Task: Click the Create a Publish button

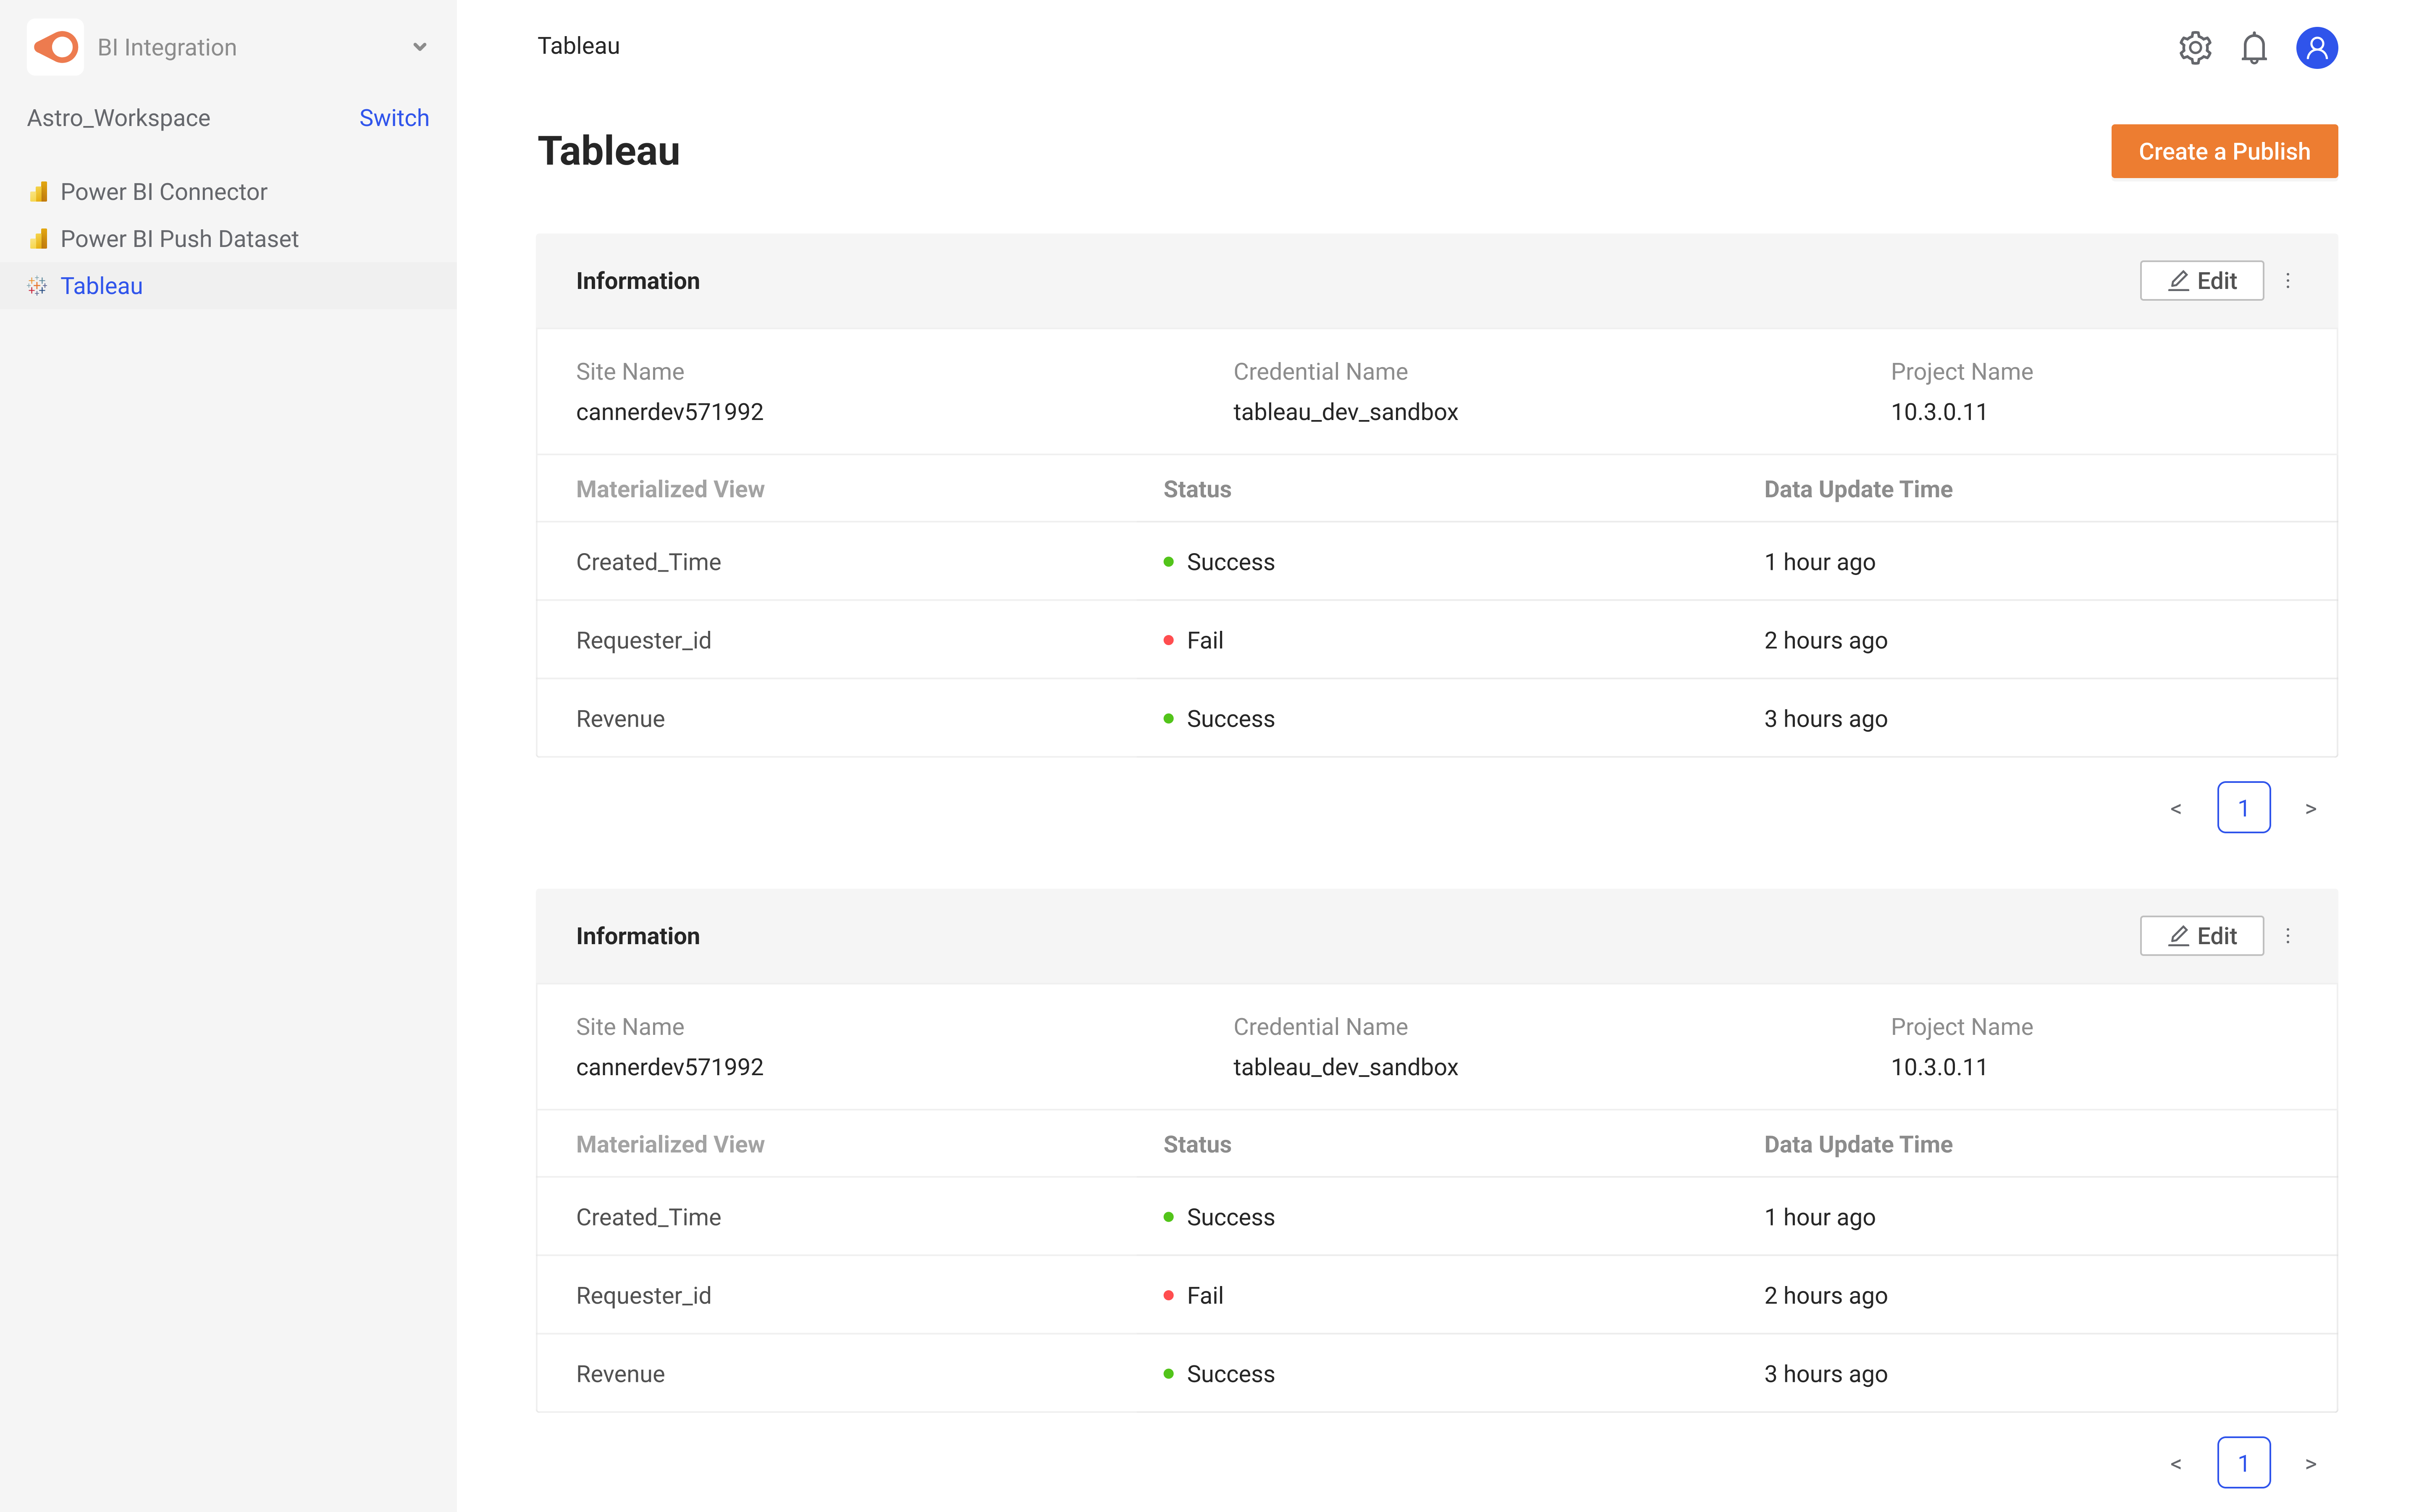Action: tap(2224, 151)
